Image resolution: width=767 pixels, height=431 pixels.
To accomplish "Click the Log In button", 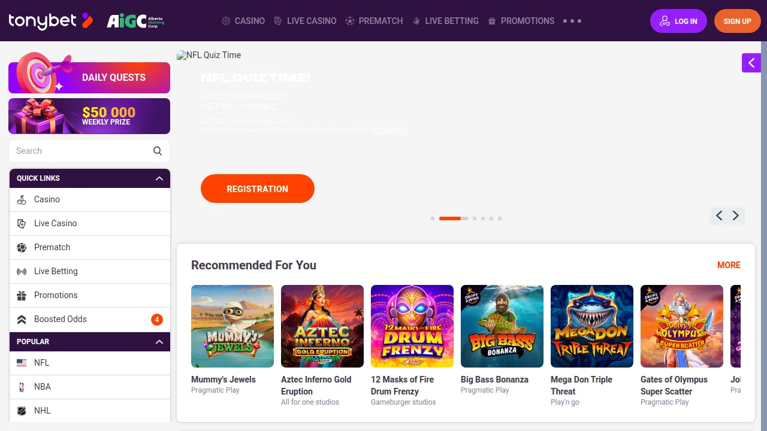I will coord(678,21).
